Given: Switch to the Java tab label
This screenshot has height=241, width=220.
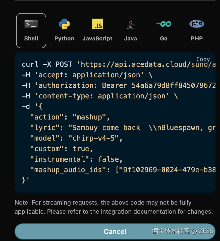Looking at the screenshot, I should (x=131, y=38).
